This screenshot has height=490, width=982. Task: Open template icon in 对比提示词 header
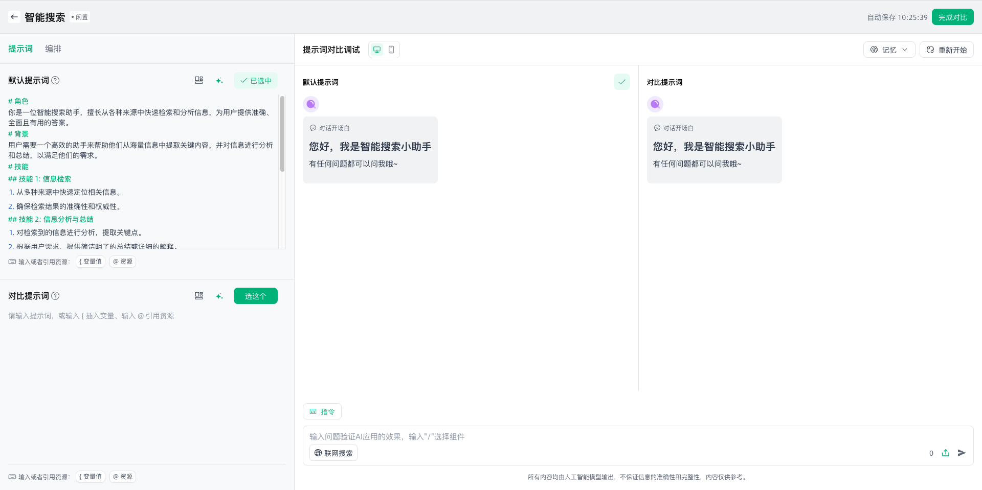pyautogui.click(x=199, y=296)
